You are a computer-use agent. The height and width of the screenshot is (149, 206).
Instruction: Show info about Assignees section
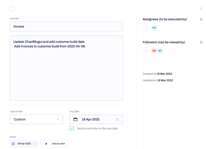[201, 19]
